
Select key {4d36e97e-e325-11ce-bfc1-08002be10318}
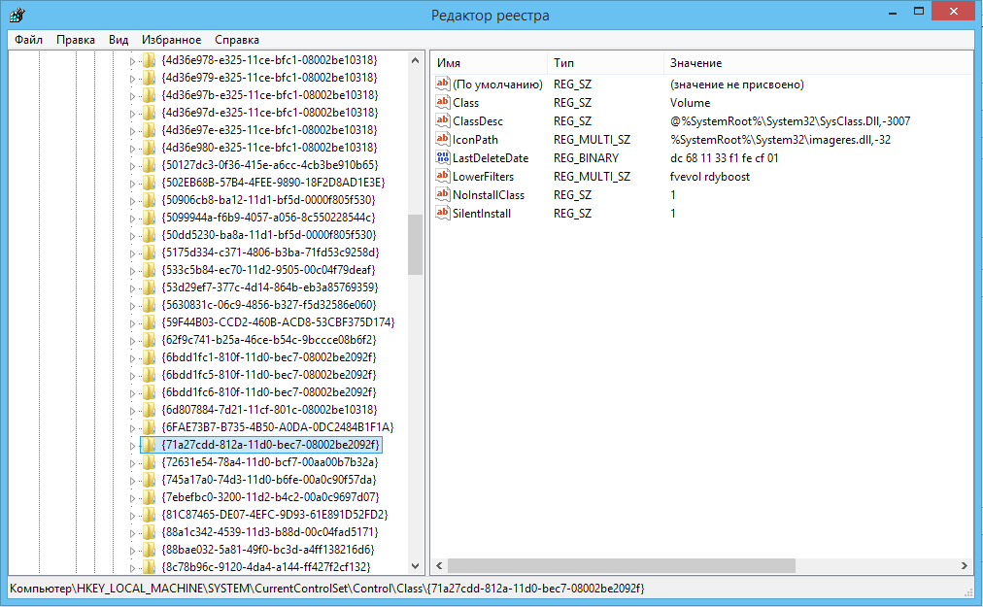coord(270,130)
